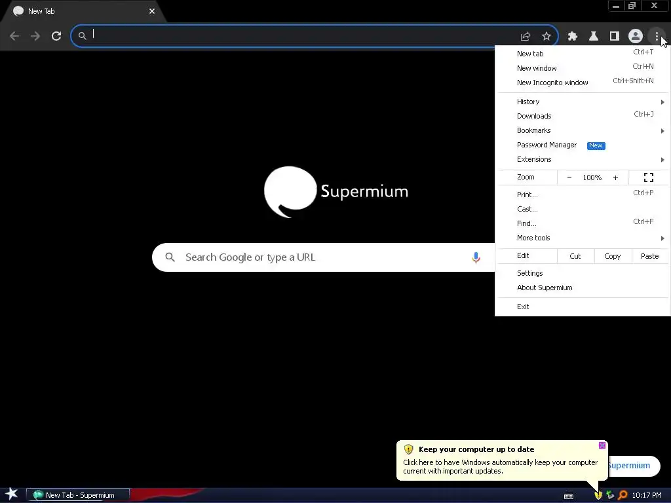
Task: Open Downloads from the menu
Action: click(x=583, y=116)
